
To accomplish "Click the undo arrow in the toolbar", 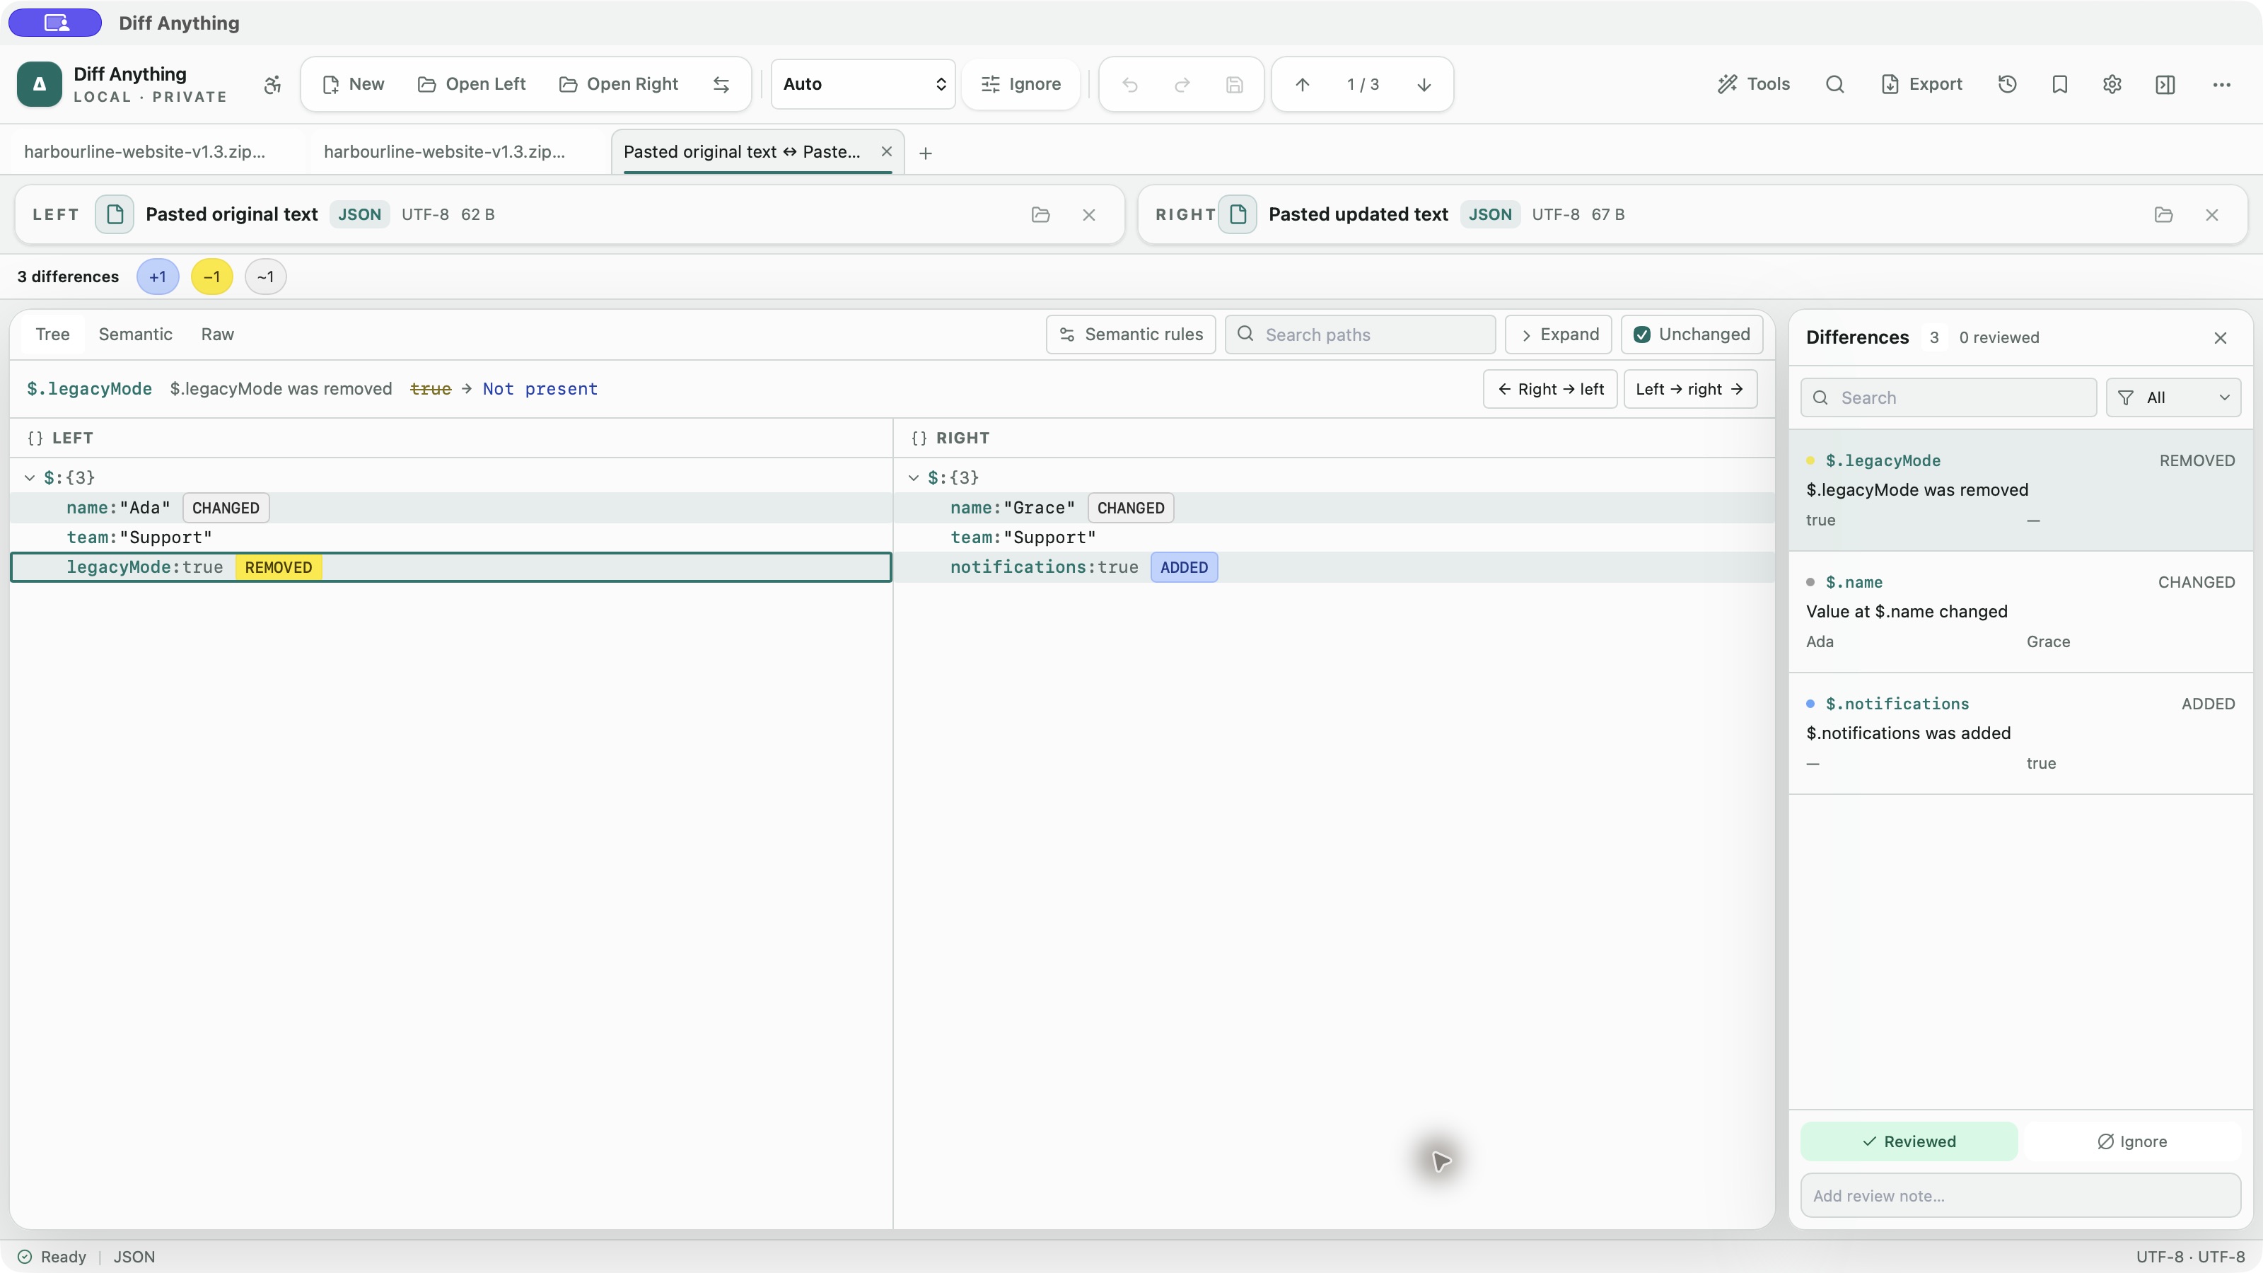I will 1130,84.
